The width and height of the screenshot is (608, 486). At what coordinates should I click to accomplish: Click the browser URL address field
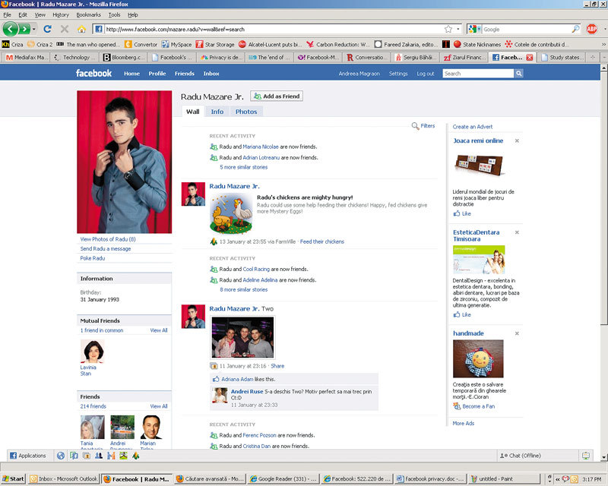274,29
